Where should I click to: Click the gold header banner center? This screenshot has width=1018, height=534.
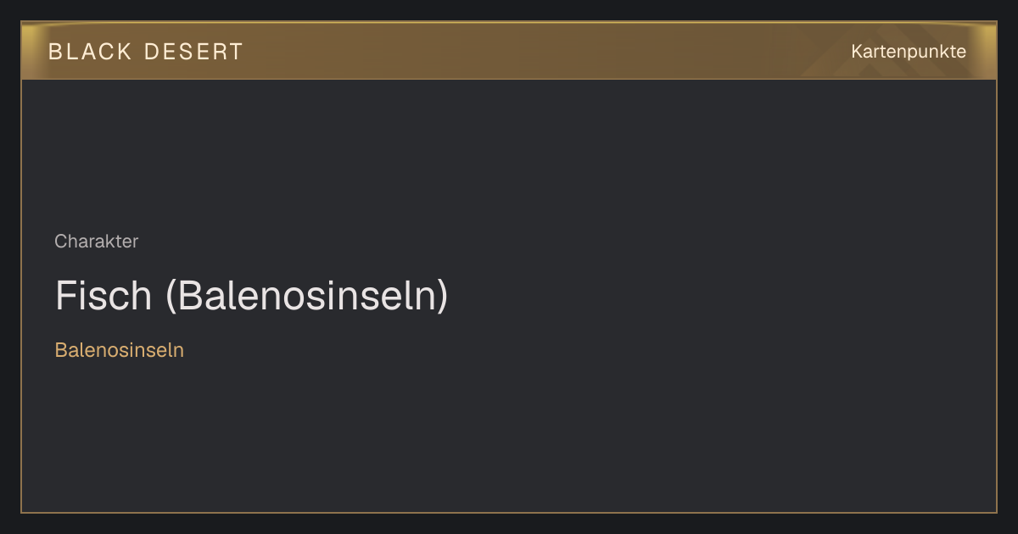pos(509,51)
